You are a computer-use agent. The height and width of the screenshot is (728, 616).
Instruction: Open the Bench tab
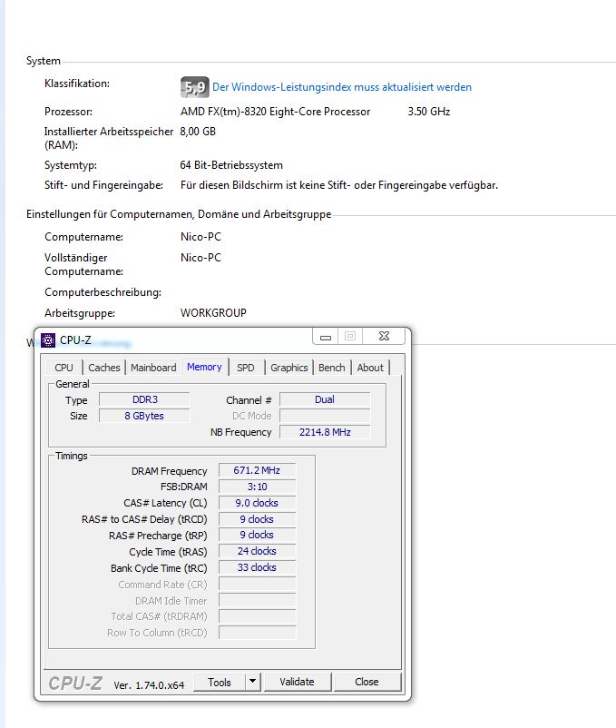(332, 368)
